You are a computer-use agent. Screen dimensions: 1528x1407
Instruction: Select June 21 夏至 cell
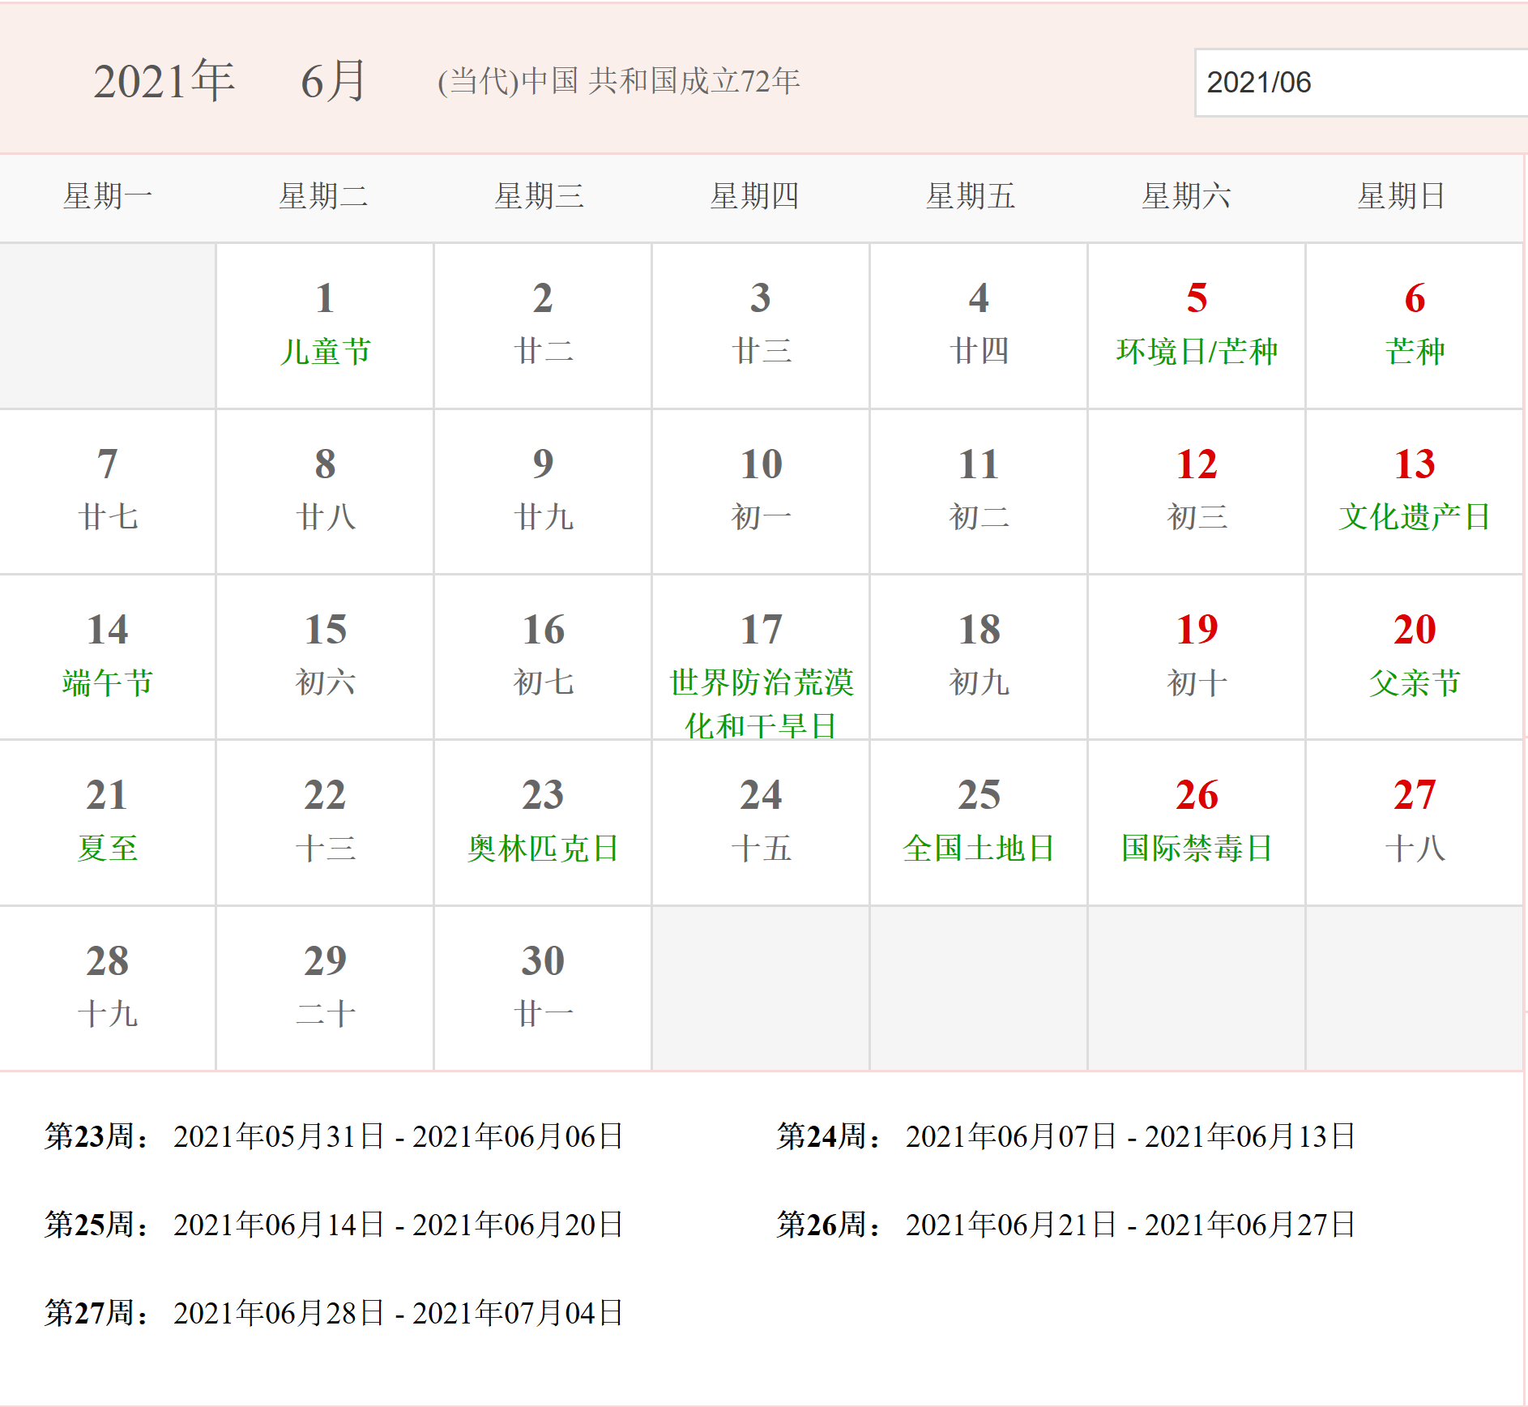pos(107,823)
